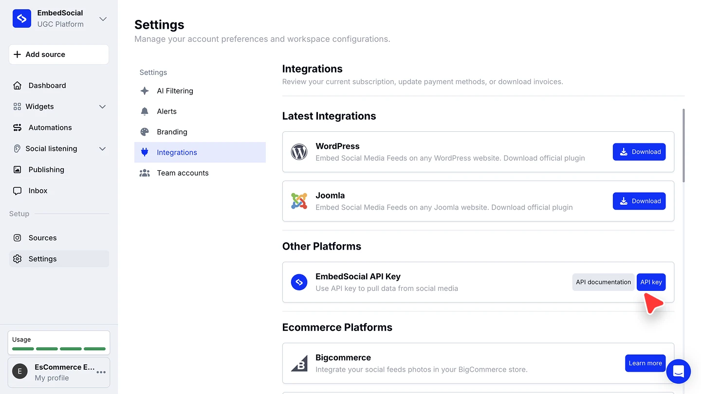Screen dimensions: 701x394
Task: Click the AI Filtering sparkle icon
Action: 145,91
